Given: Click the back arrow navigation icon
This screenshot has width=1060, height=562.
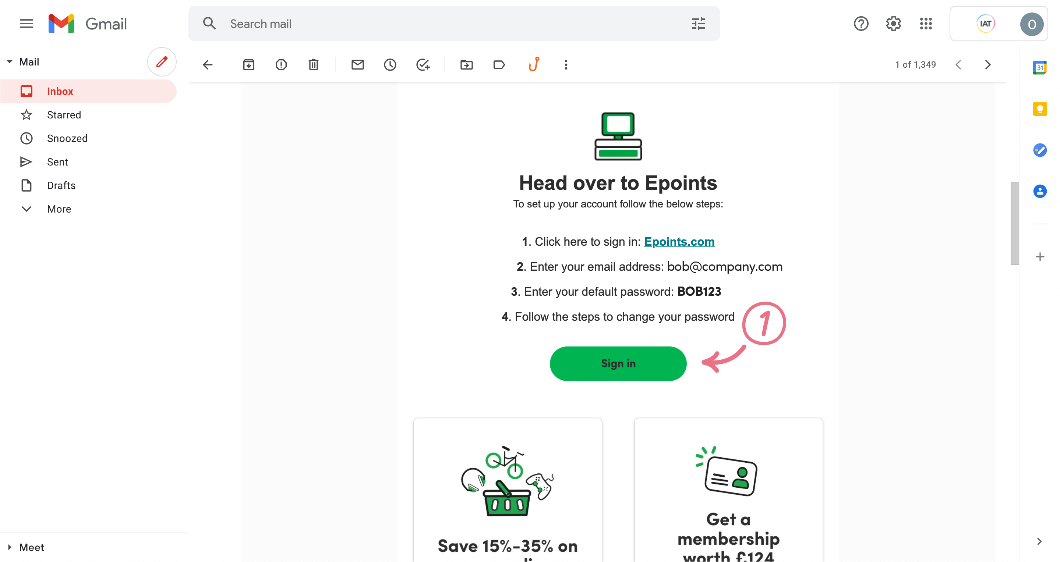Looking at the screenshot, I should [x=208, y=64].
